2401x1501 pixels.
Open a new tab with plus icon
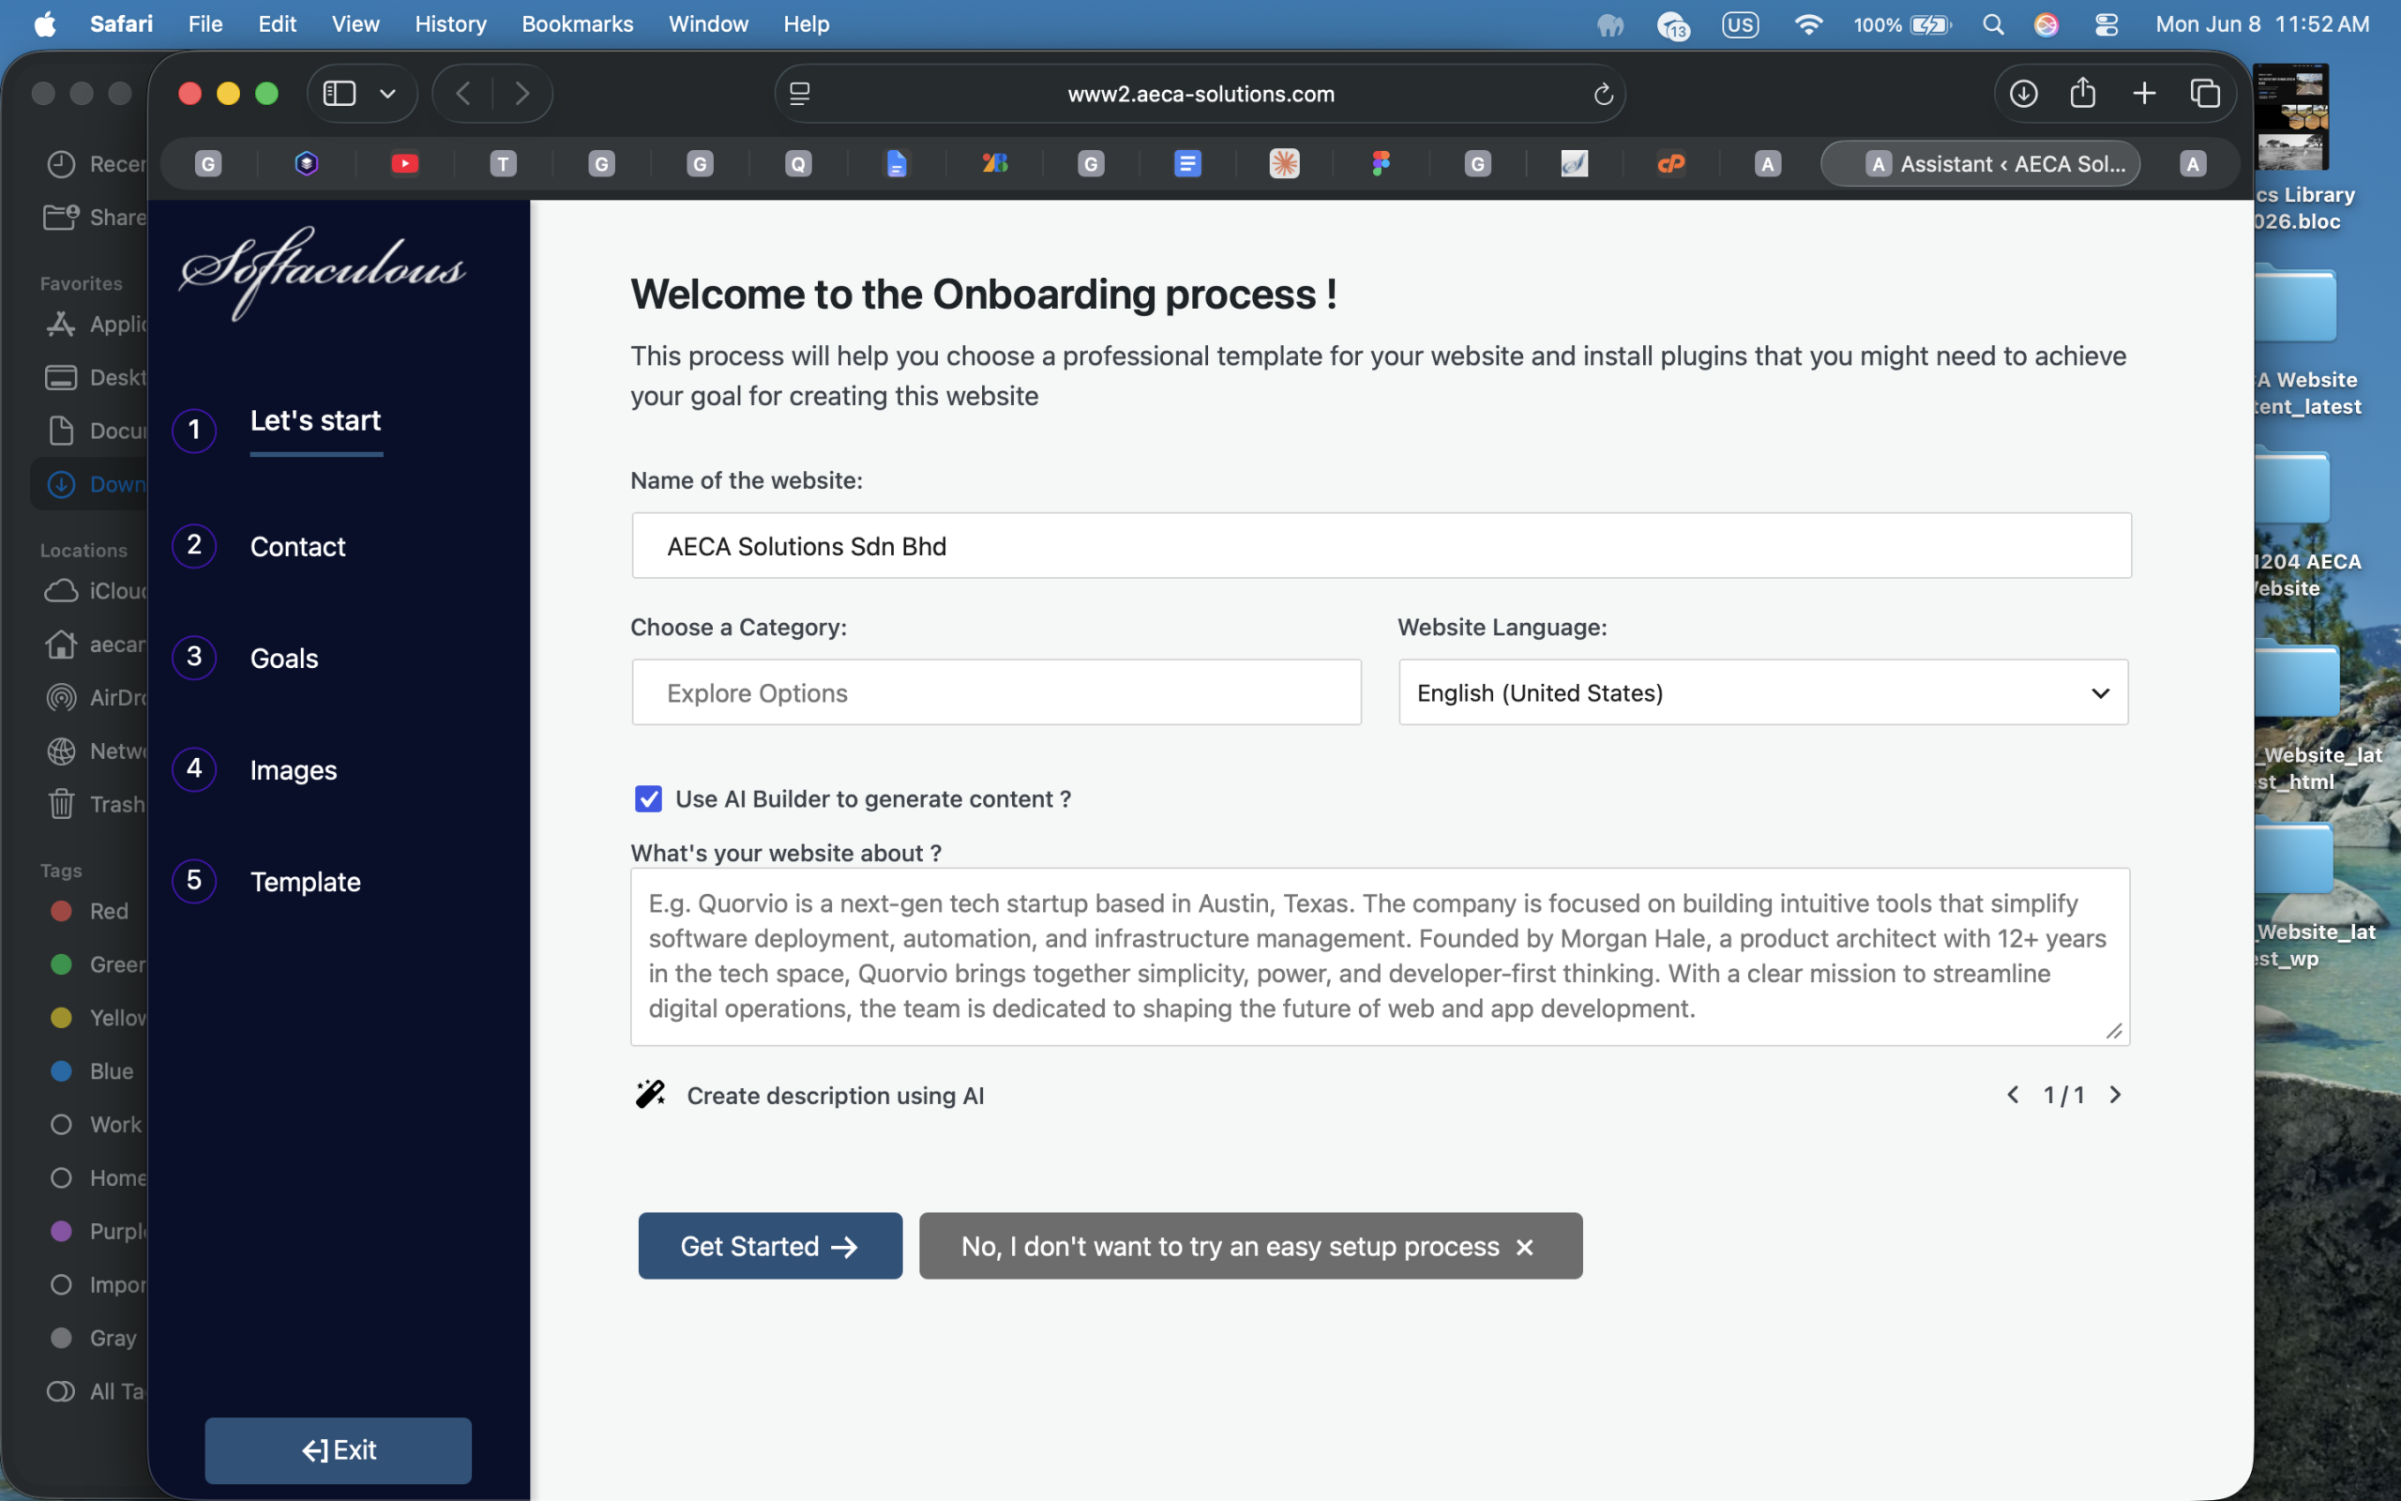(x=2144, y=95)
